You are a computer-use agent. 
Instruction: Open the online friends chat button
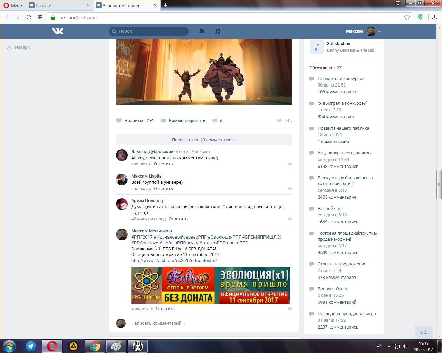coord(424,332)
